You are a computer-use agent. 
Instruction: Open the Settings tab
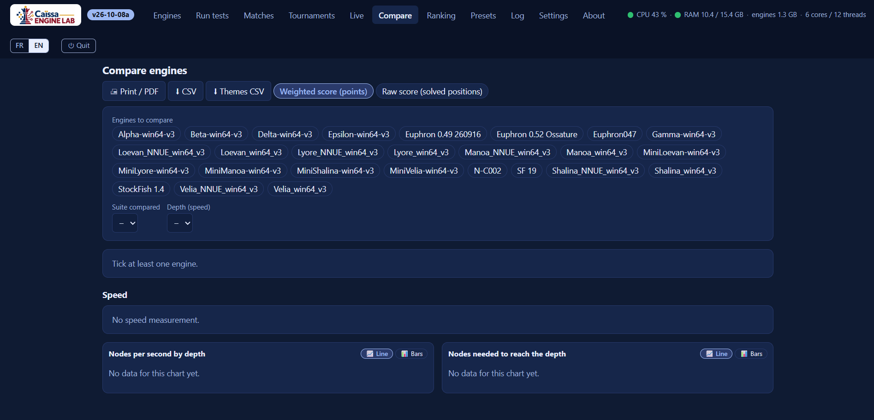coord(553,15)
